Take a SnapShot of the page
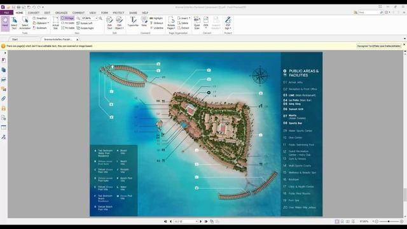This screenshot has height=229, width=407. (39, 18)
